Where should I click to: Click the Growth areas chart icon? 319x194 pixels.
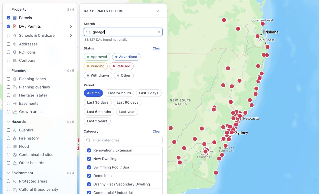coord(15,112)
